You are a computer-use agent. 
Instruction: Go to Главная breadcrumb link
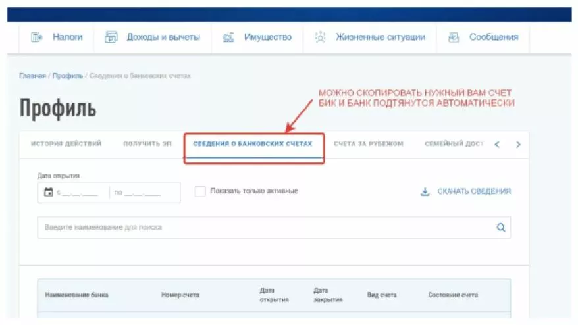tap(32, 76)
